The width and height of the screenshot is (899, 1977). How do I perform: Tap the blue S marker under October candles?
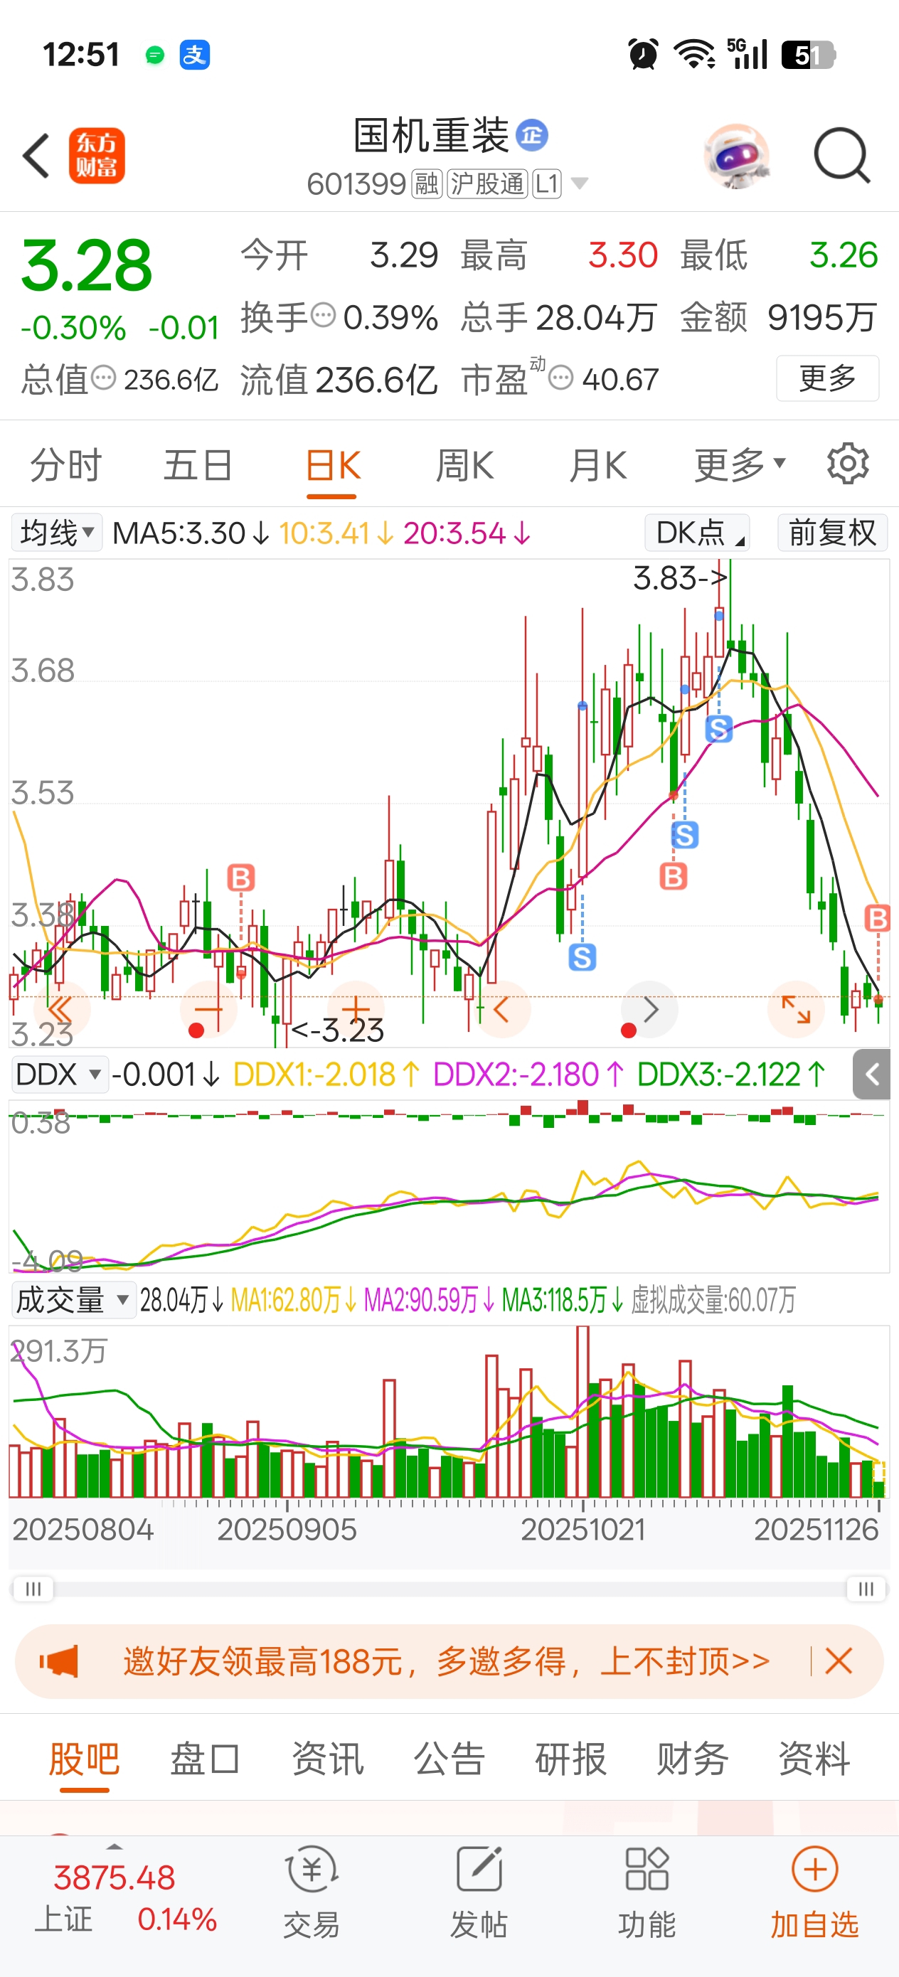point(582,957)
